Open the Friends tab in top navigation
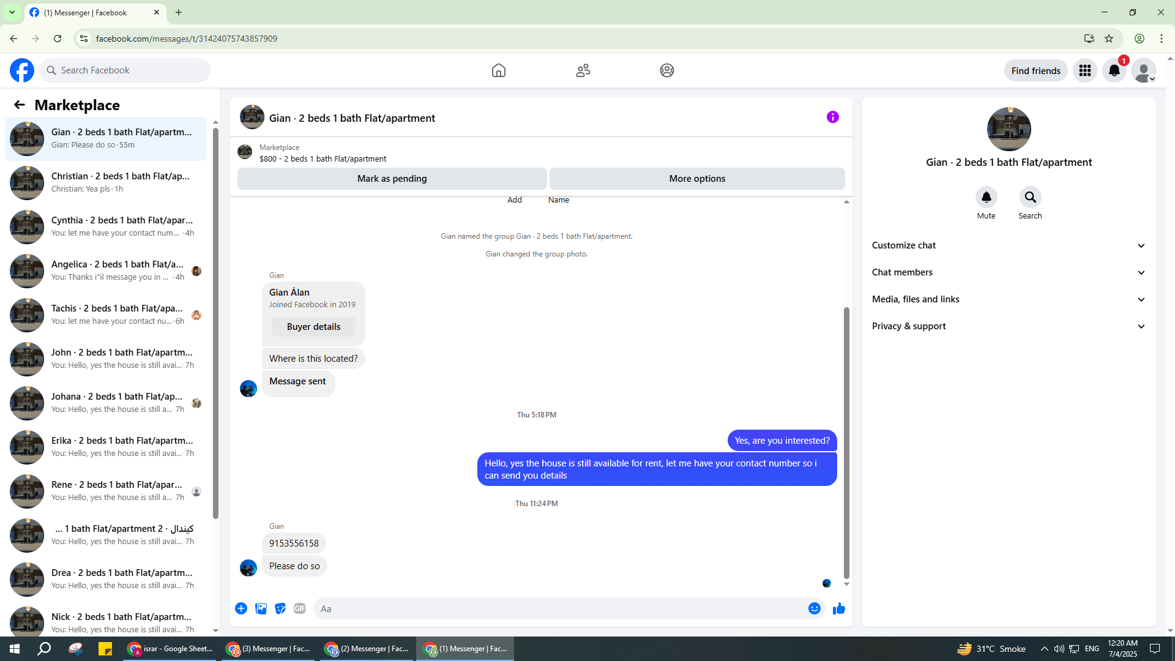This screenshot has width=1175, height=661. 583,70
